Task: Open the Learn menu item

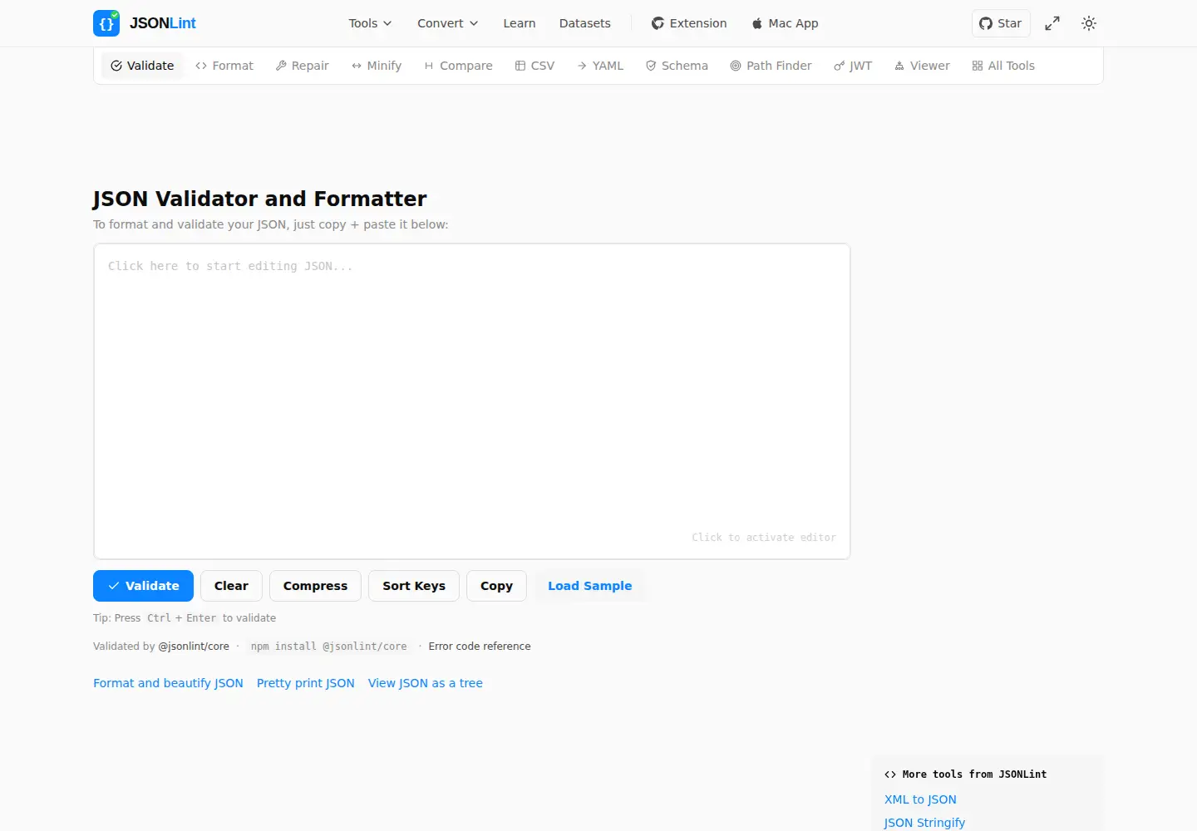Action: 520,23
